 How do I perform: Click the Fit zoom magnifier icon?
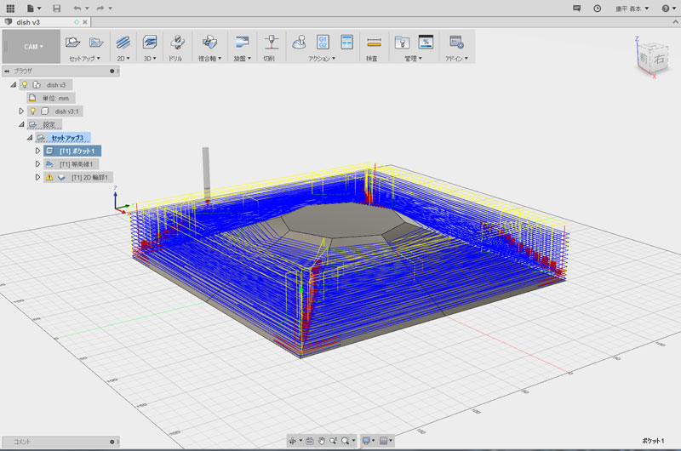pyautogui.click(x=347, y=441)
